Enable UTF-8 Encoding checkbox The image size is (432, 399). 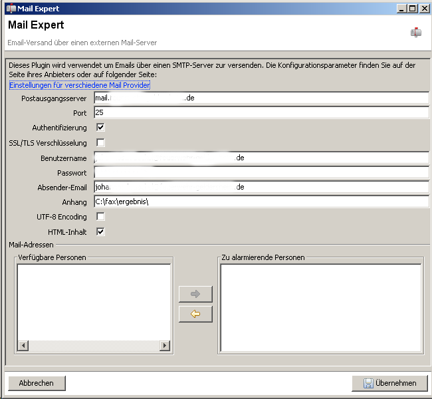point(100,217)
